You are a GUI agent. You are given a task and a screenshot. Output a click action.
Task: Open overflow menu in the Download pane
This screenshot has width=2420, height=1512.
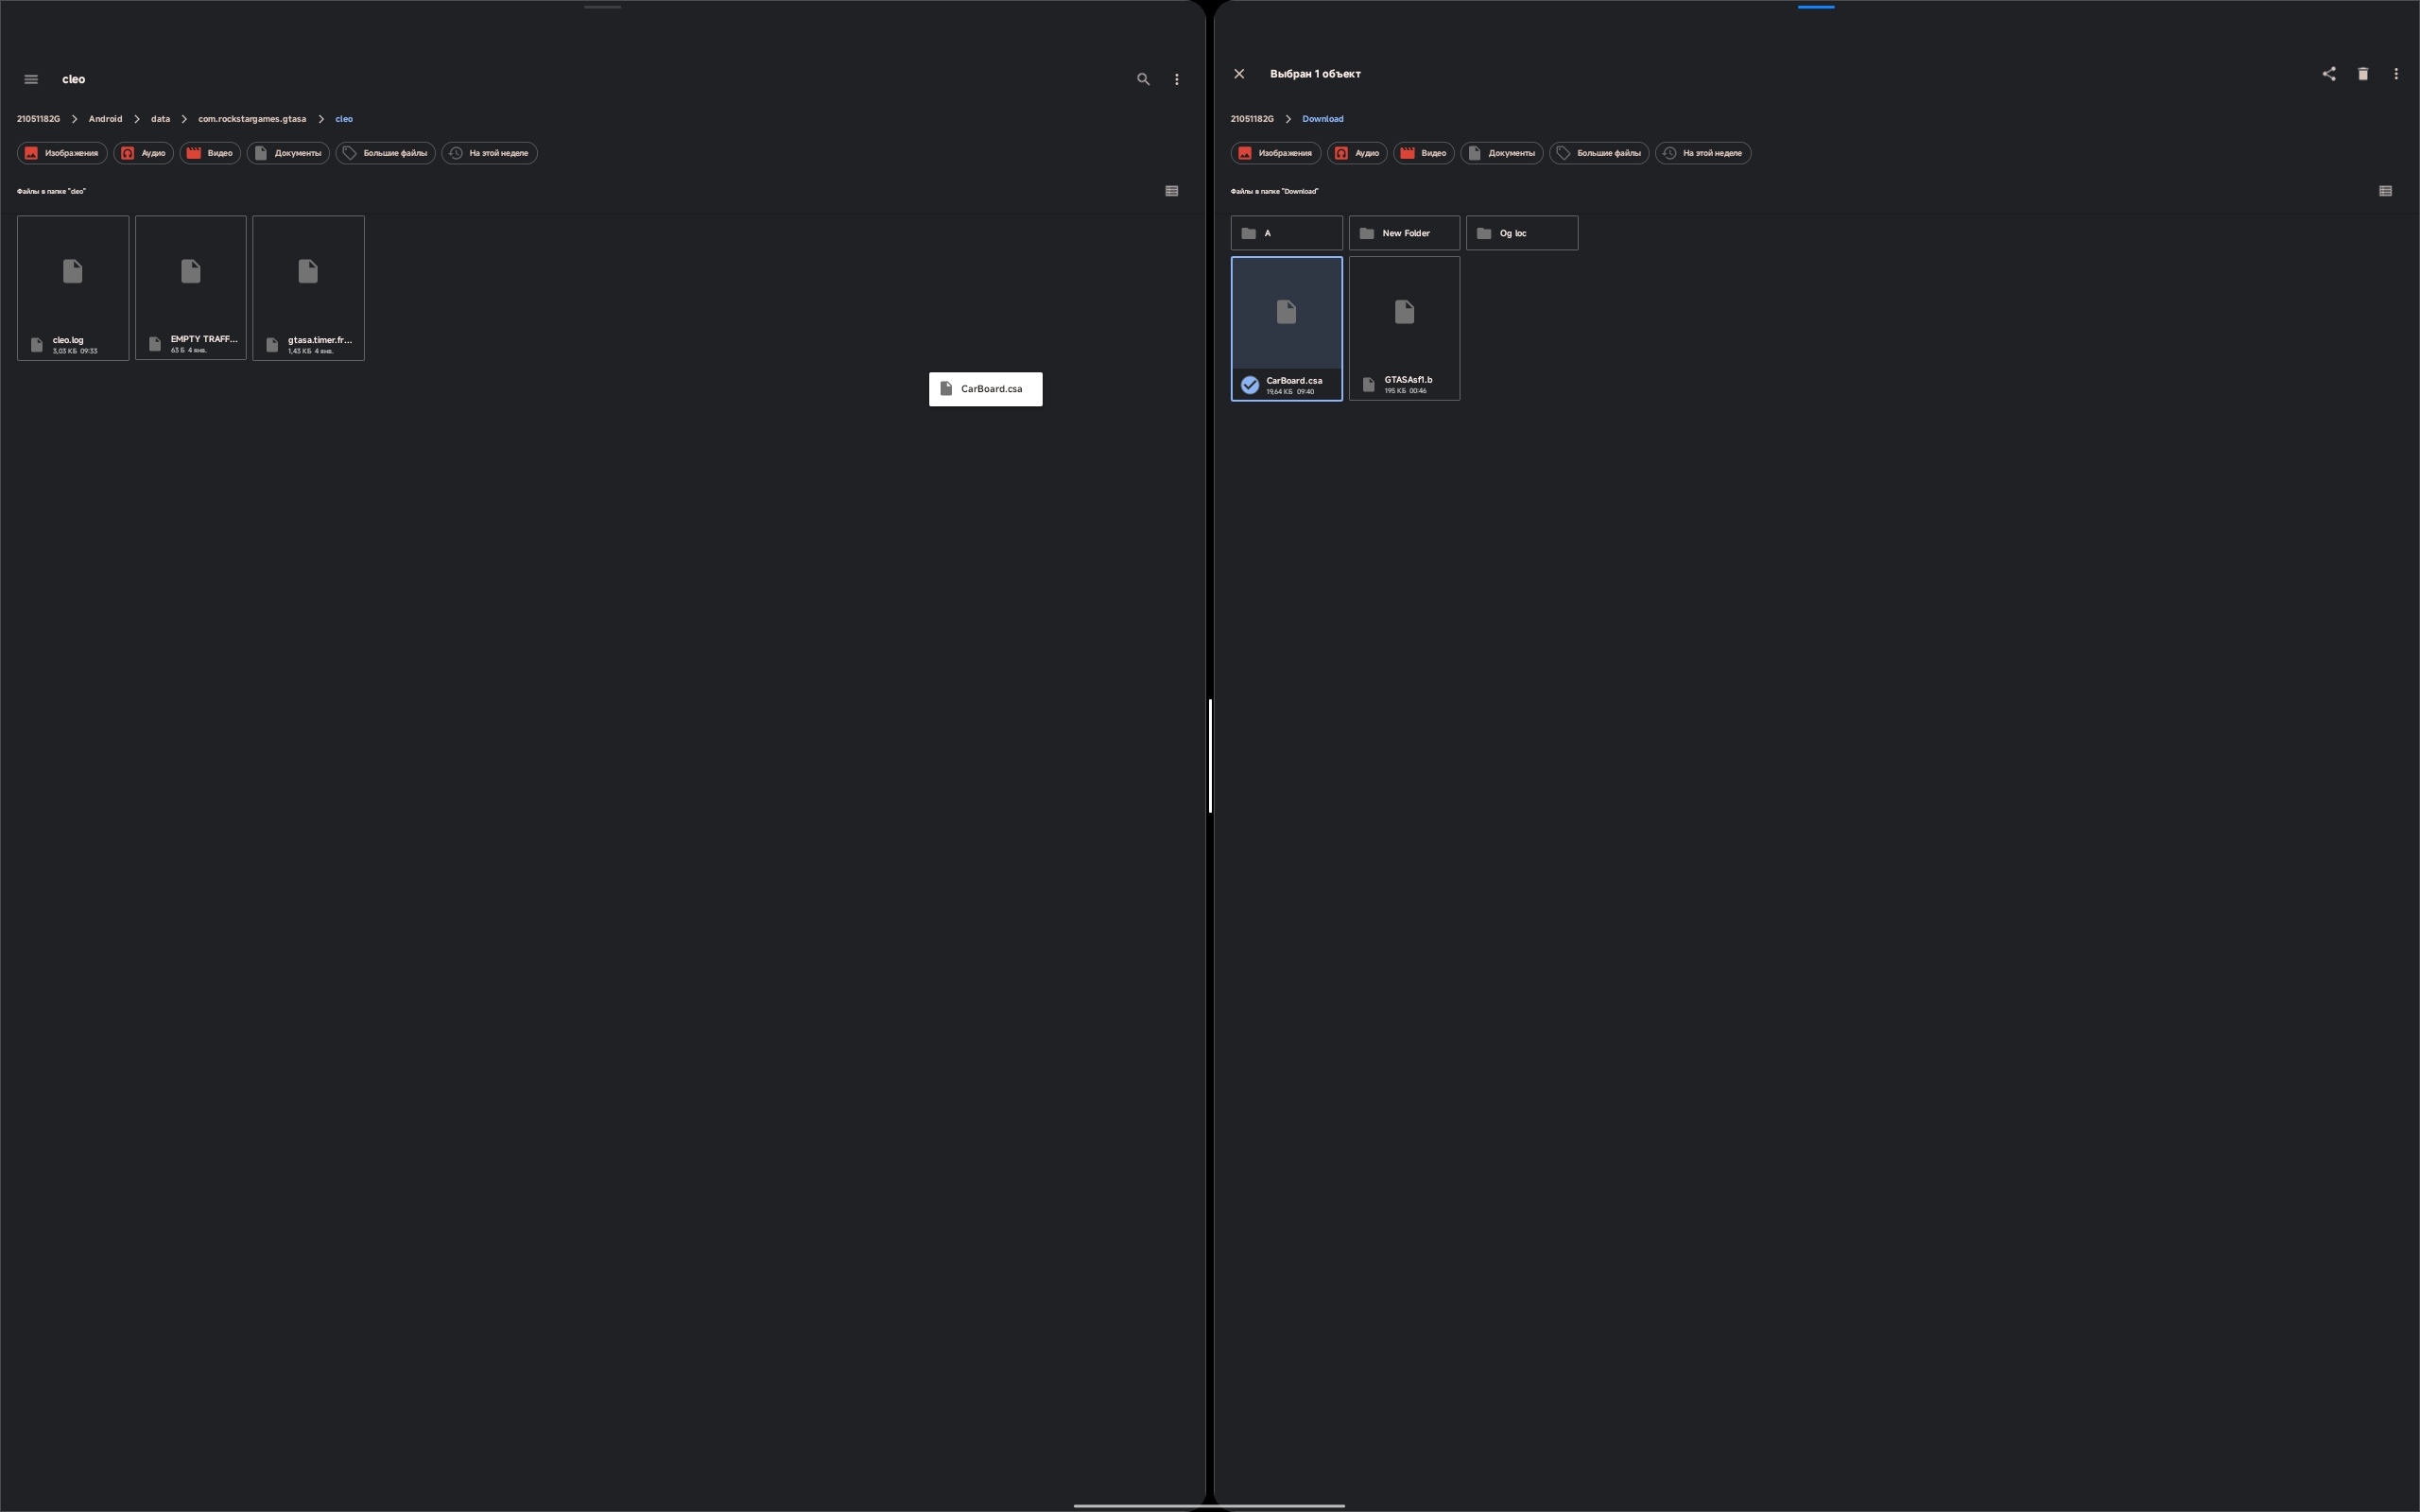2396,74
